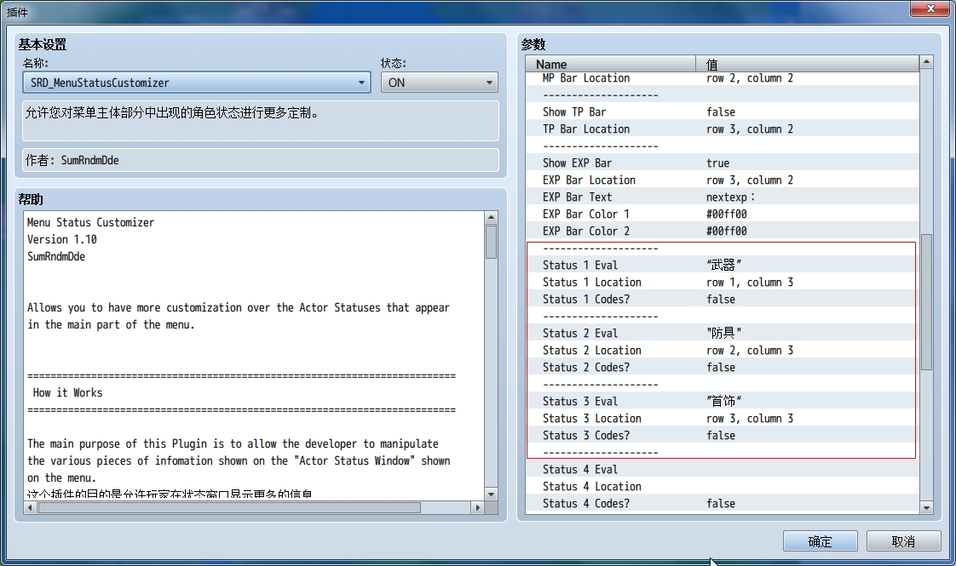
Task: Click the help vertical scrollbar thumb
Action: [x=491, y=242]
